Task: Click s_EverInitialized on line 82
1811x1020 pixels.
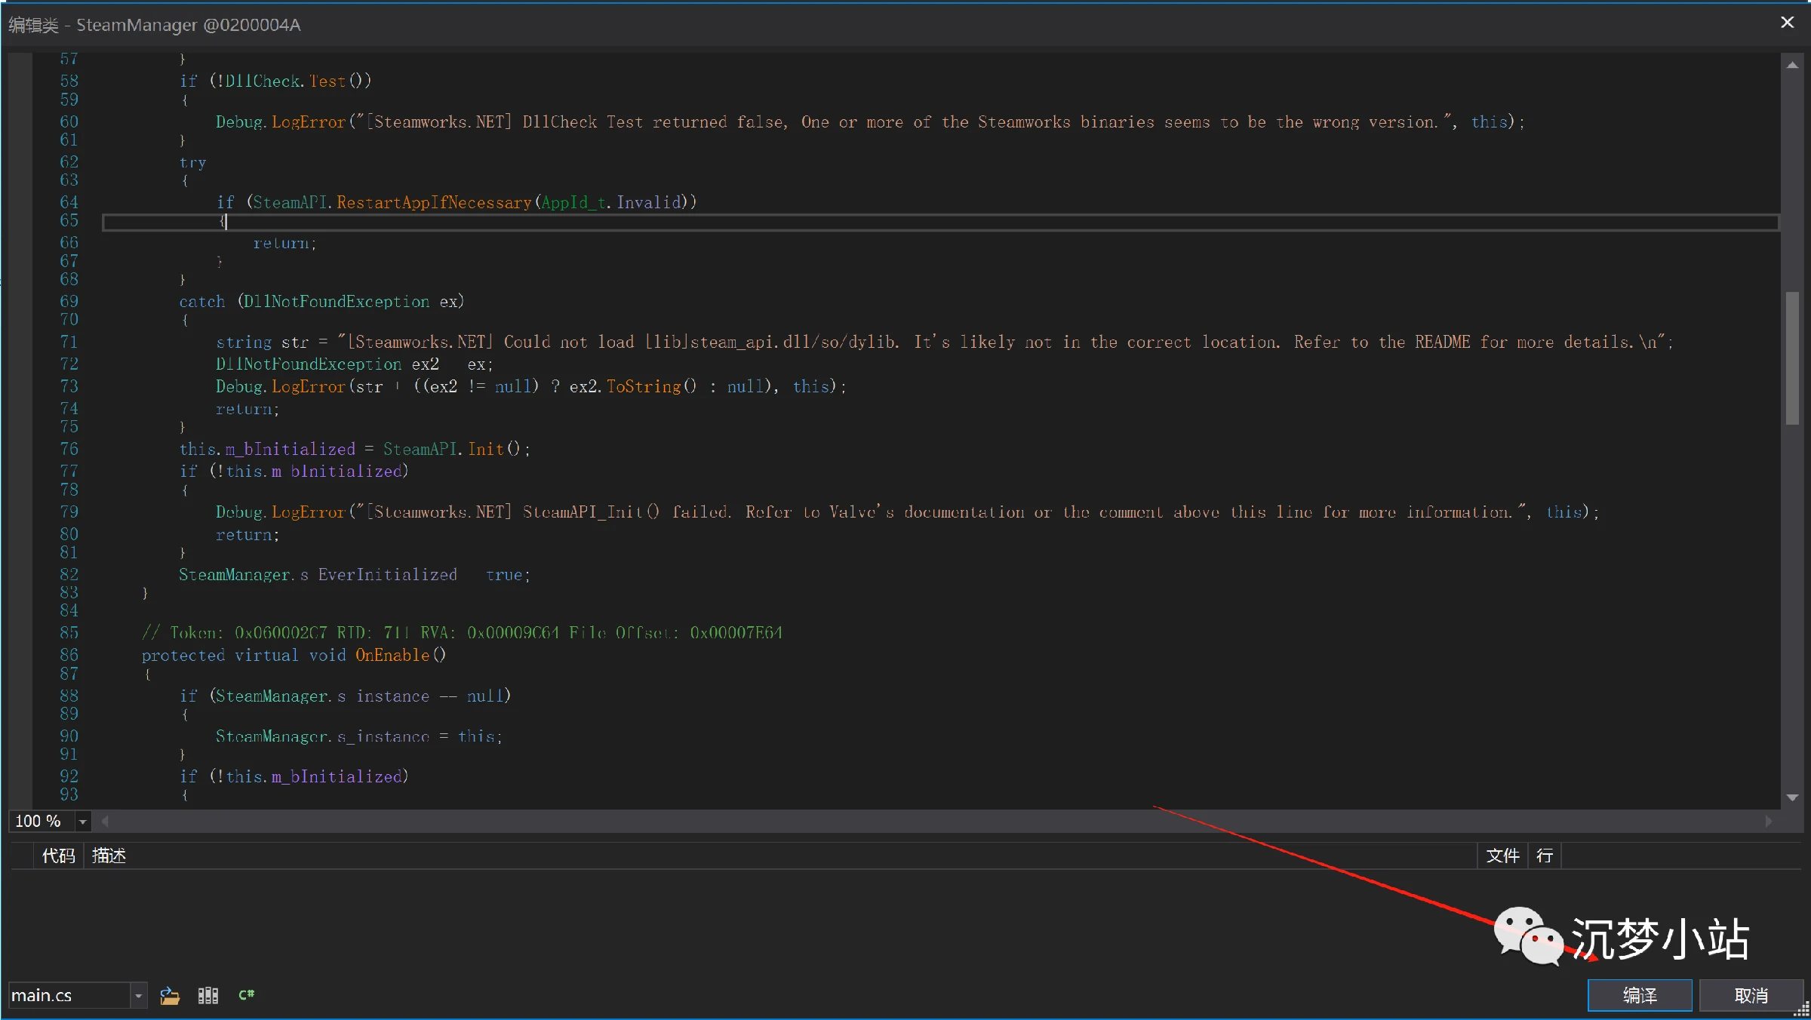Action: coord(379,575)
